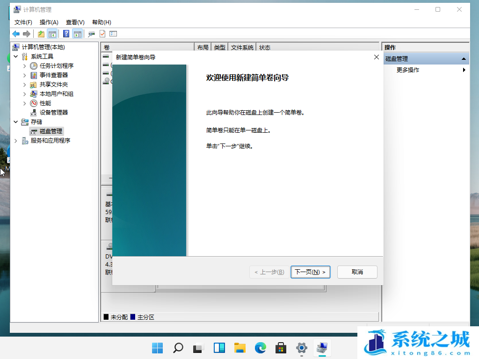Image resolution: width=479 pixels, height=359 pixels.
Task: Click the Forward arrow toolbar icon
Action: click(27, 34)
